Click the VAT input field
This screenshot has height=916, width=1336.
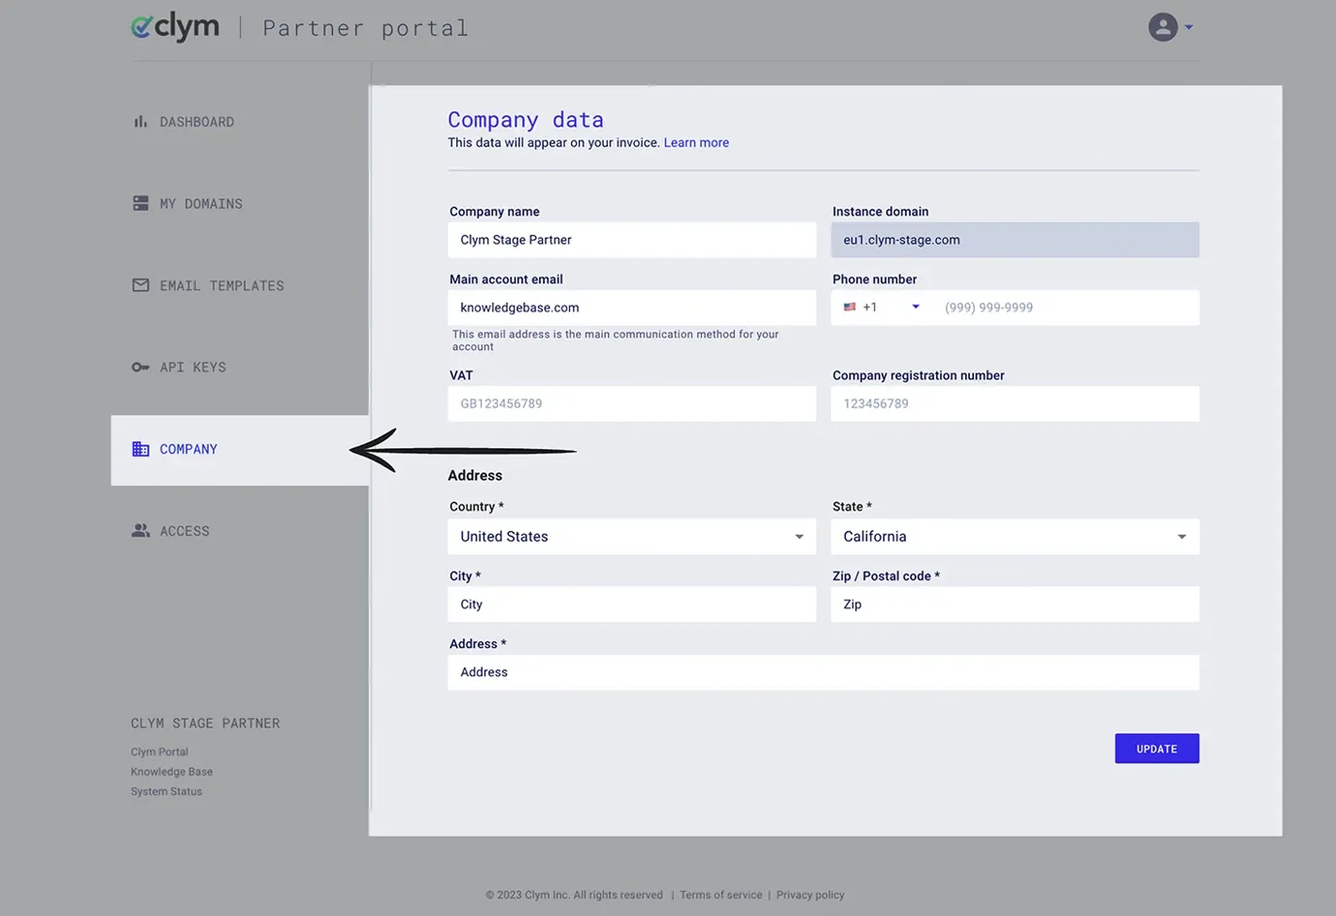(x=632, y=404)
